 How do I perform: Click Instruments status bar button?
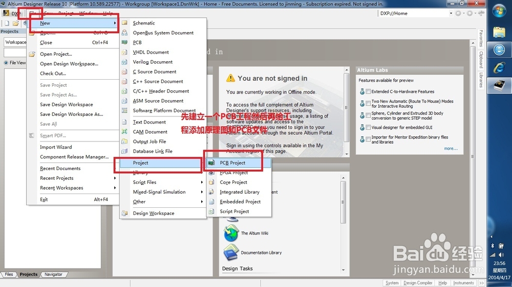463,283
